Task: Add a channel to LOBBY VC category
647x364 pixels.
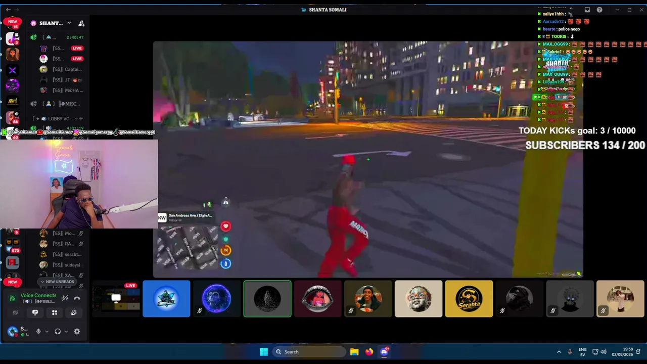Action: 81,119
